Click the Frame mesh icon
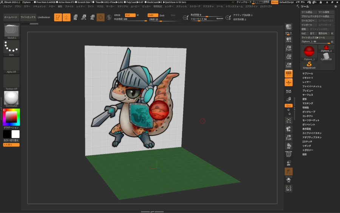 [x=289, y=120]
